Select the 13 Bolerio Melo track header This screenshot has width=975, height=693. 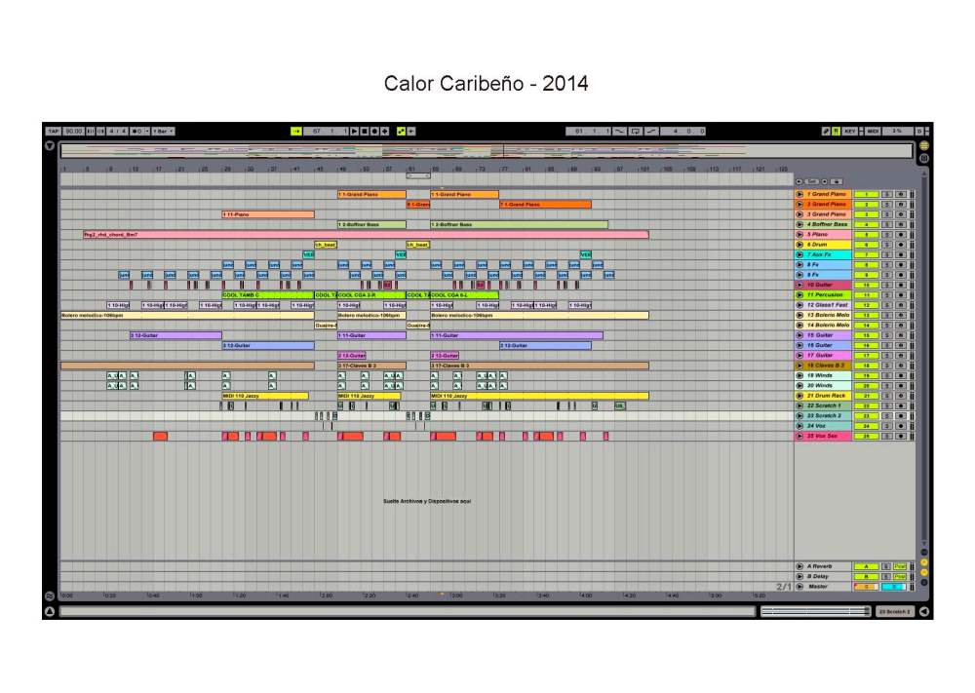(x=828, y=316)
